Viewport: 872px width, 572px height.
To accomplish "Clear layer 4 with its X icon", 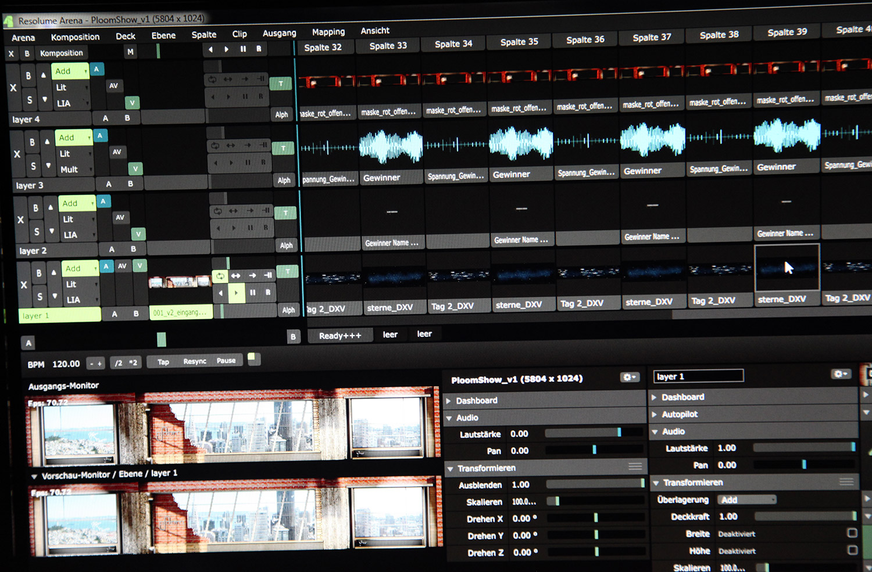I will (x=13, y=88).
